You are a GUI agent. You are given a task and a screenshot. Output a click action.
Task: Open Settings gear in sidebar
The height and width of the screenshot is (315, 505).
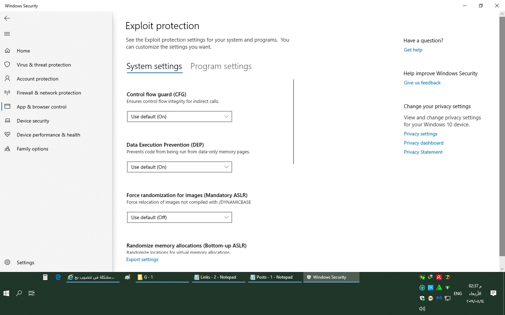(7, 262)
